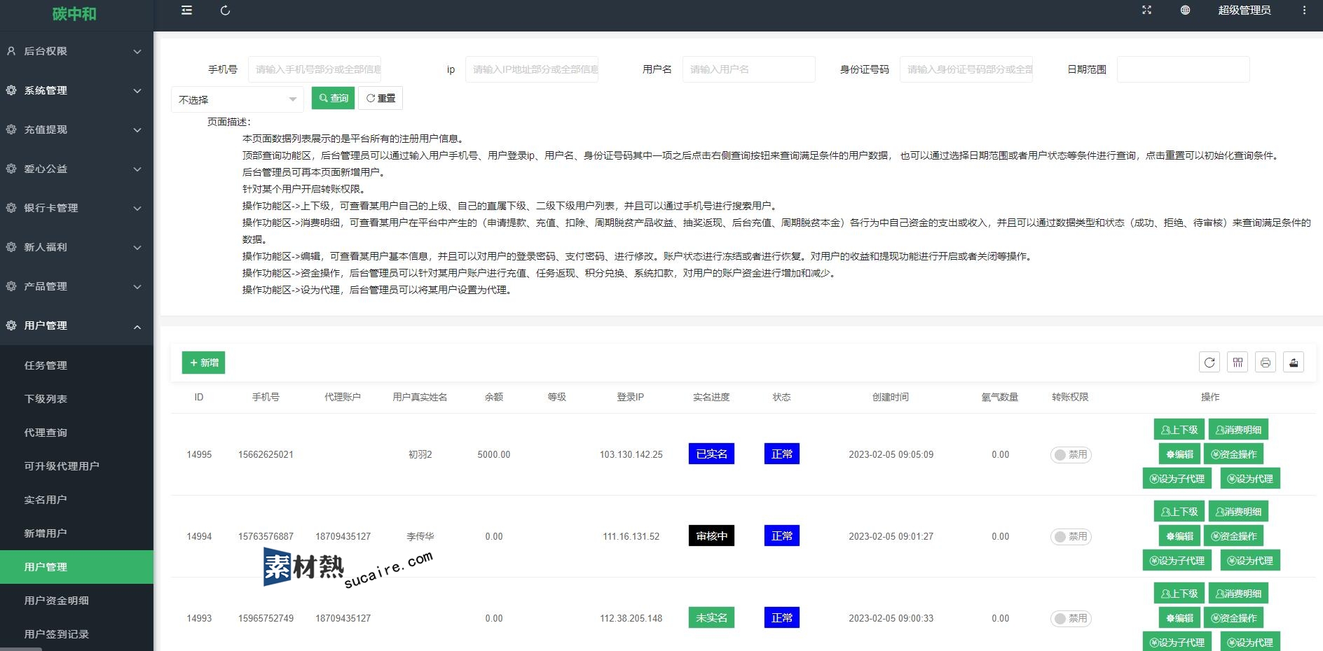The height and width of the screenshot is (651, 1323).
Task: Refresh the table using the toolbar icon
Action: 1209,362
